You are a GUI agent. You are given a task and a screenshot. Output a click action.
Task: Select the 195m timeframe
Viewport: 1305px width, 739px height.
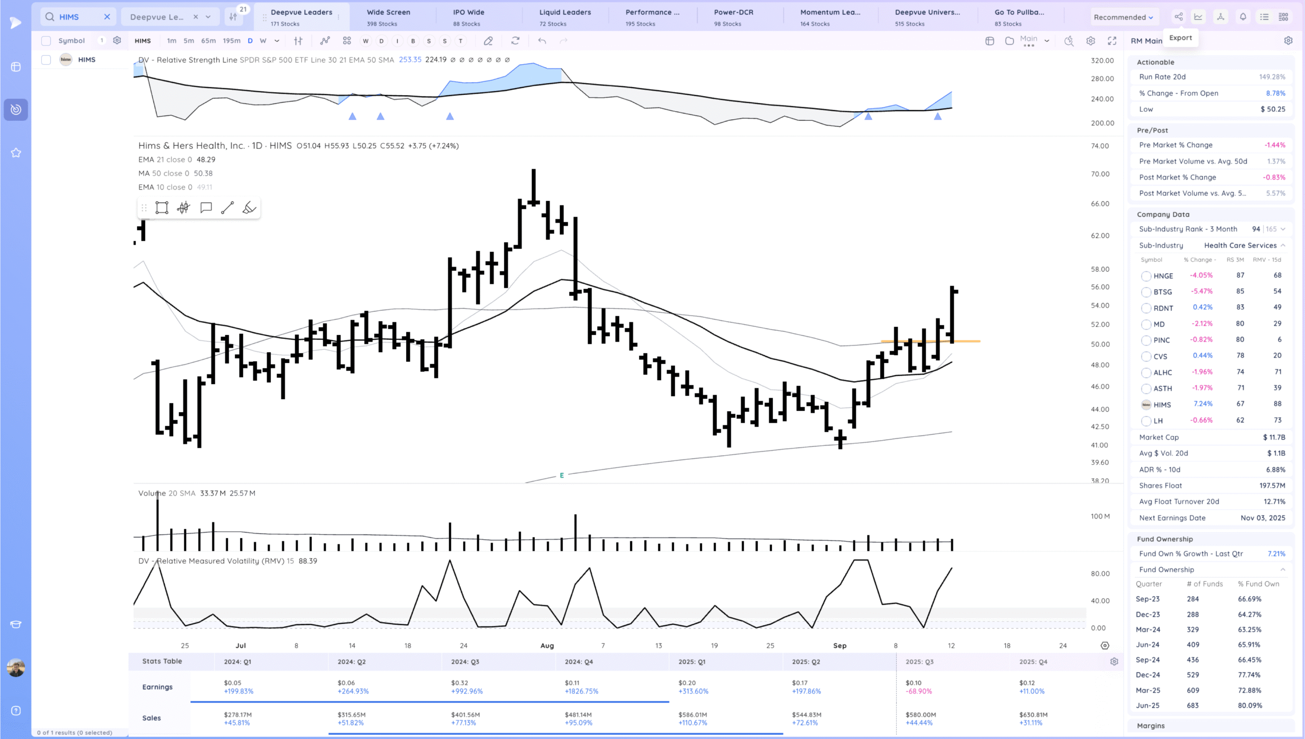pyautogui.click(x=231, y=41)
